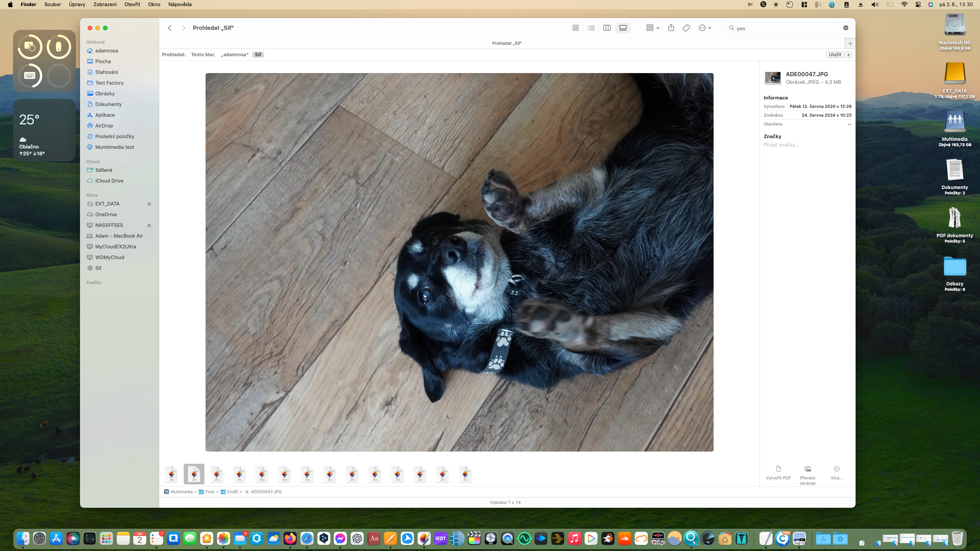Screen dimensions: 980x551
Task: Click the tag edit icon
Action: tap(686, 28)
